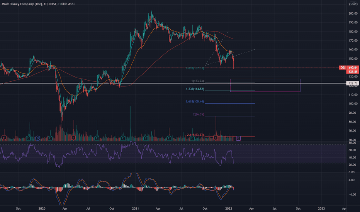This screenshot has height=212, width=360.
Task: Open the August 2020 green earnings marker
Action: [x=97, y=138]
